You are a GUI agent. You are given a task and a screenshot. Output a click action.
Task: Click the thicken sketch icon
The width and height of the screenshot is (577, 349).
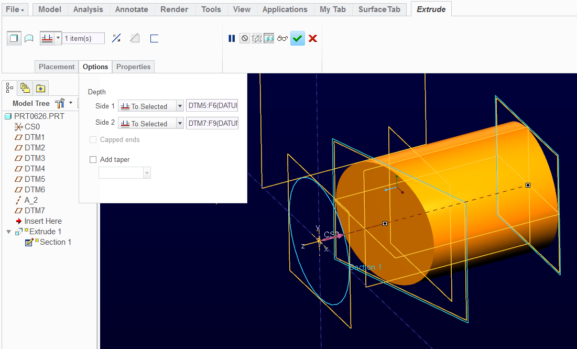(153, 38)
